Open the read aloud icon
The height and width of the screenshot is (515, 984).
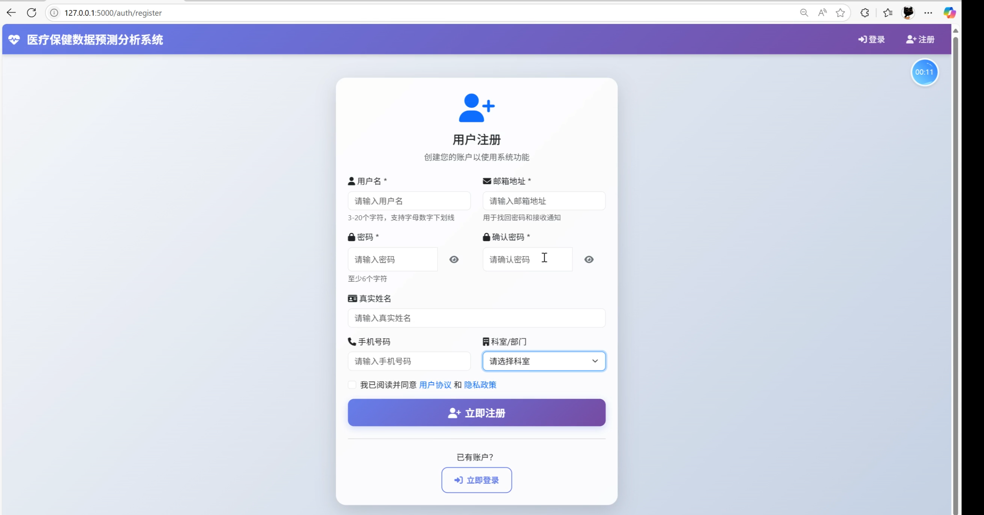822,13
